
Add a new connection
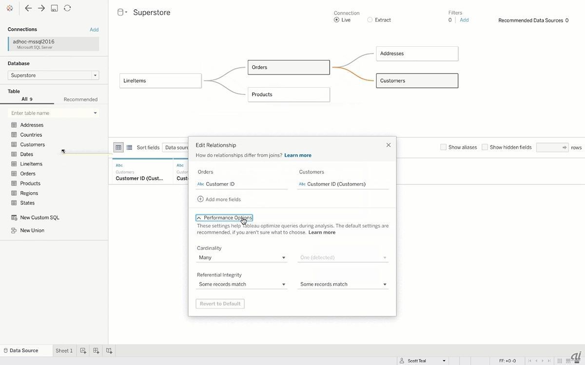[x=94, y=30]
